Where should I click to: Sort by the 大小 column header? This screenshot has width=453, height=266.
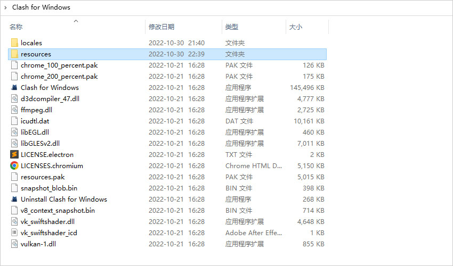pos(296,27)
